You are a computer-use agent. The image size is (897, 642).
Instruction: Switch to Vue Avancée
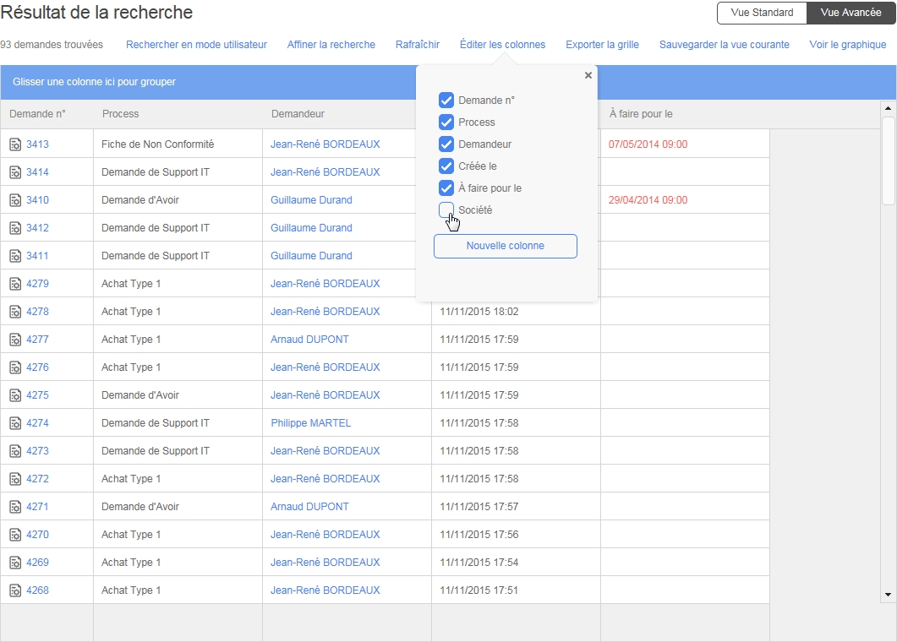(x=851, y=13)
